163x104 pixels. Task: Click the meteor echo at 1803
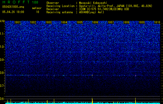coord(47,75)
